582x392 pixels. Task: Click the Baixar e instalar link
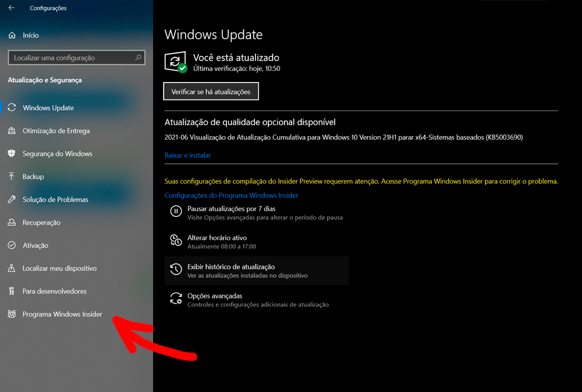coord(187,155)
